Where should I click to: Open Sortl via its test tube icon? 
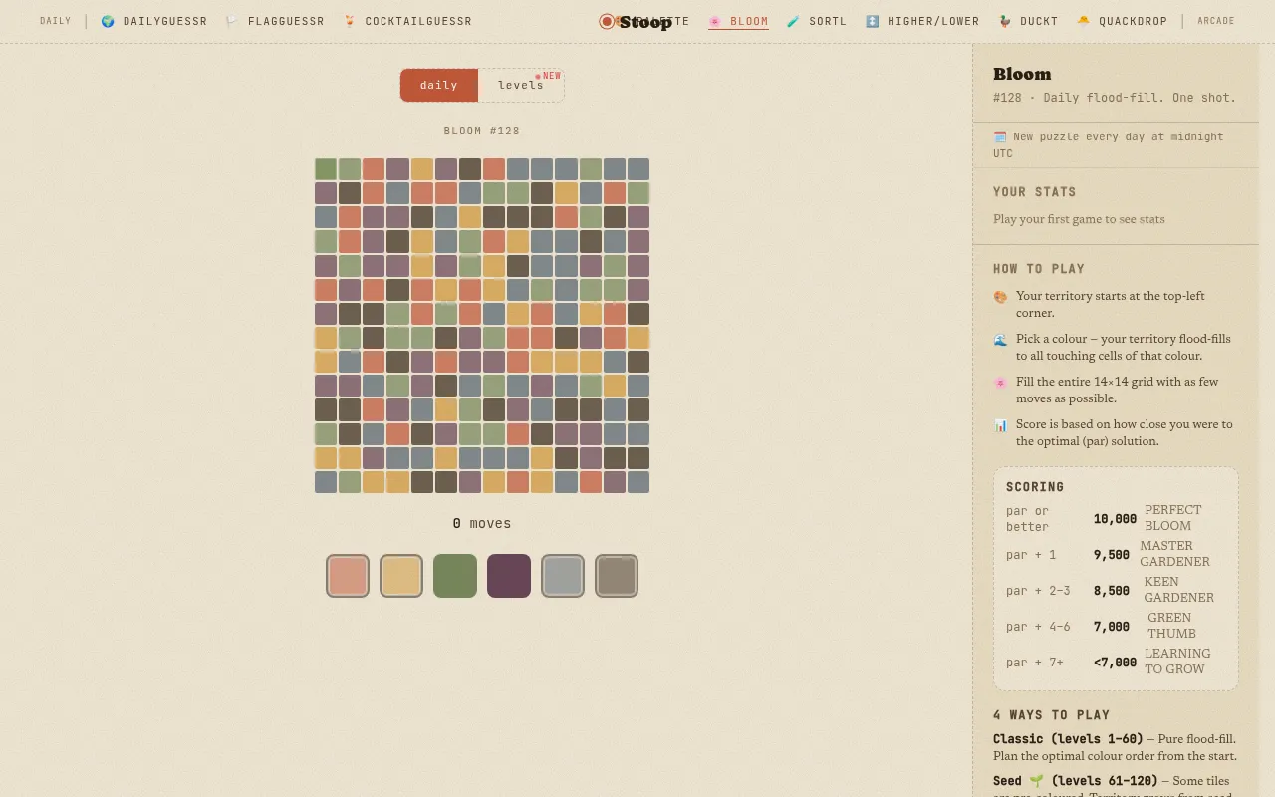pyautogui.click(x=794, y=21)
